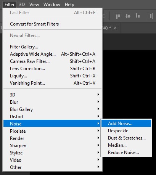The image size is (156, 175).
Task: Expand the Blur Gallery submenu
Action: pyautogui.click(x=52, y=109)
